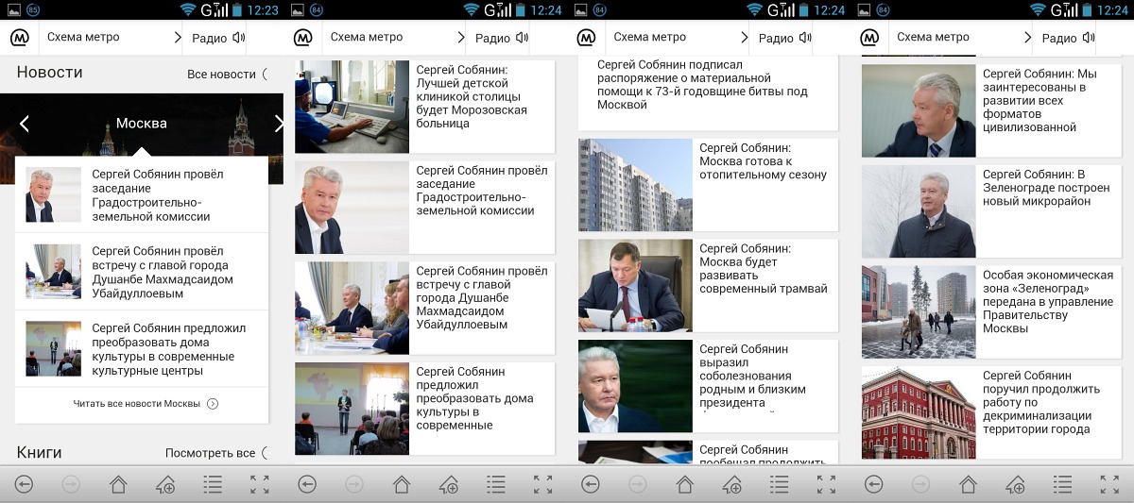The image size is (1134, 503).
Task: Tap home icon under the Морозовская больница screen
Action: pyautogui.click(x=402, y=484)
